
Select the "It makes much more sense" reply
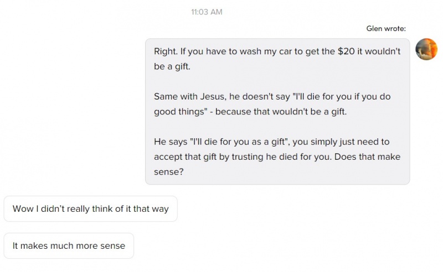click(69, 245)
